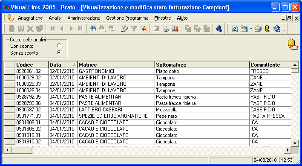This screenshot has height=166, width=302.
Task: Open the Anagrafiche menu
Action: coord(30,18)
